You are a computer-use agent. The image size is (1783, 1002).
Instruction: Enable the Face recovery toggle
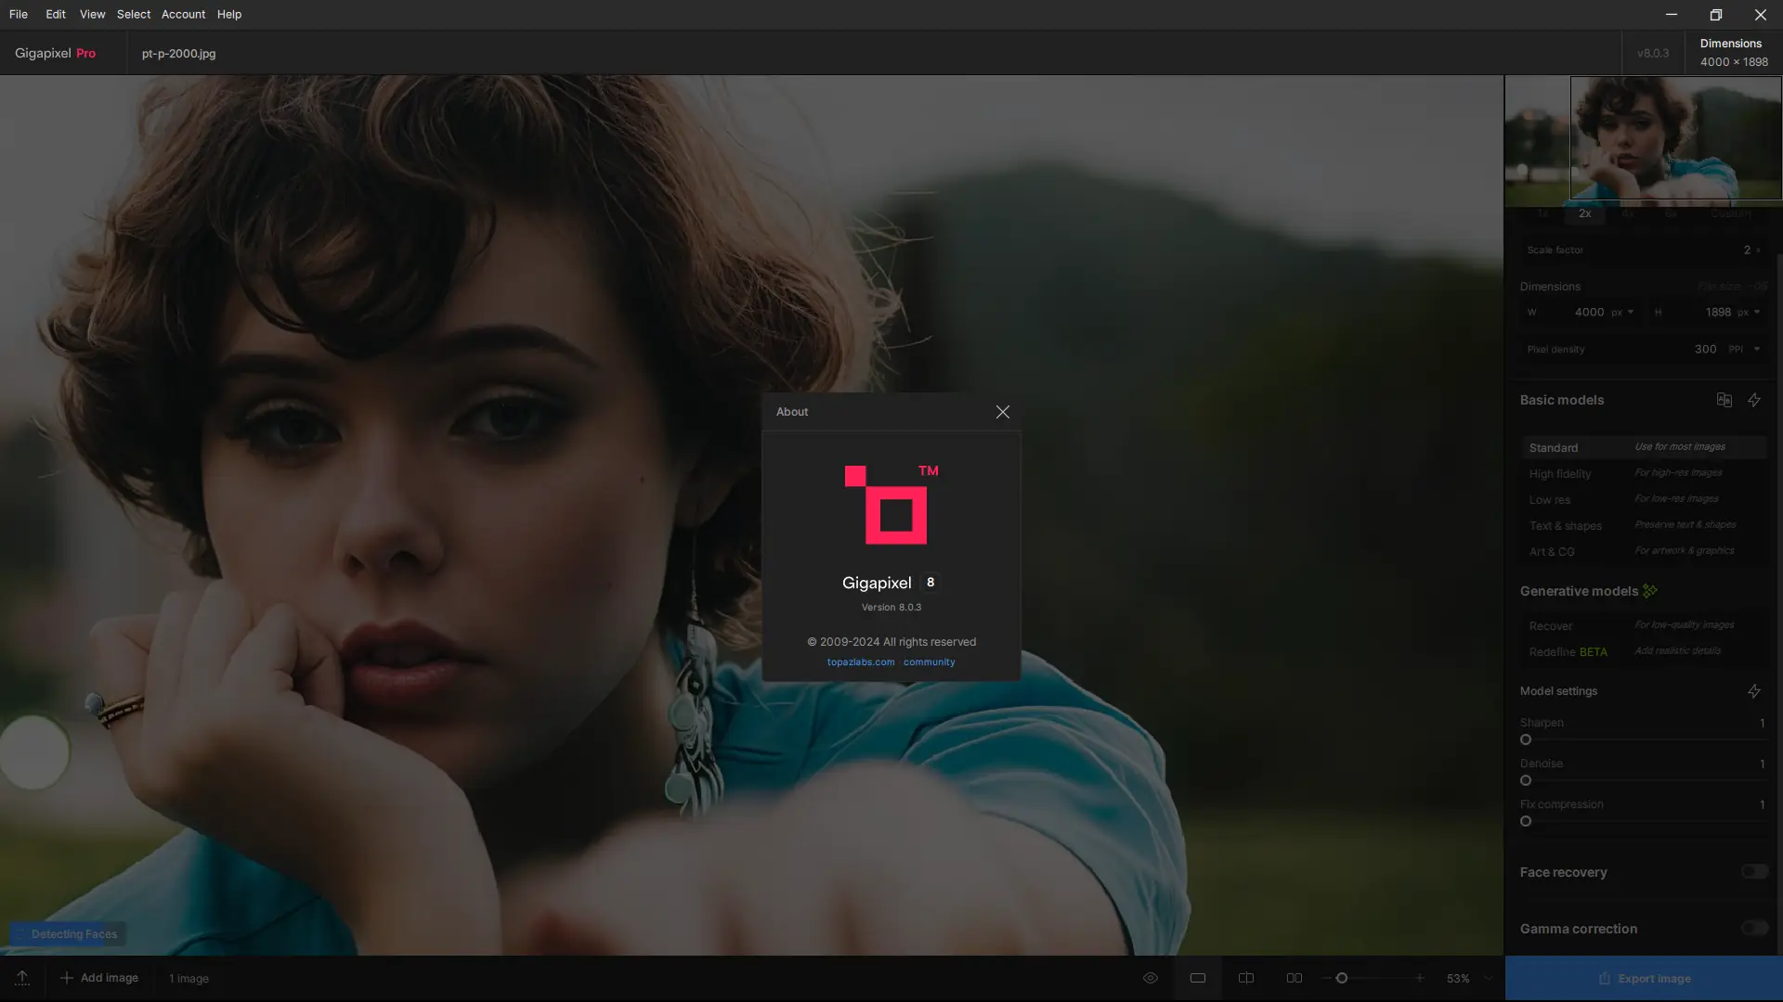[1754, 871]
